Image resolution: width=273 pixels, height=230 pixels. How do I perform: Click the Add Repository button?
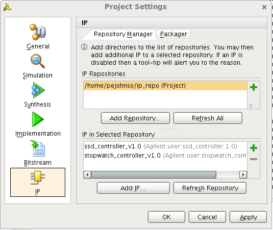coord(135,118)
